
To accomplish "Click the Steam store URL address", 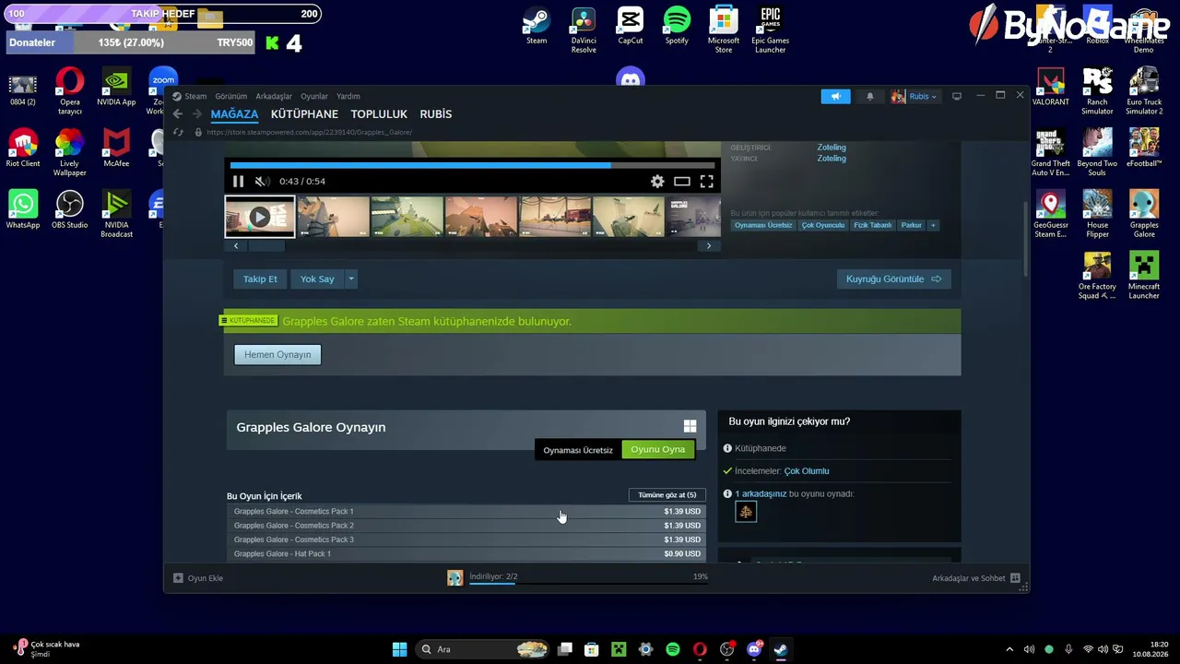I will (310, 133).
